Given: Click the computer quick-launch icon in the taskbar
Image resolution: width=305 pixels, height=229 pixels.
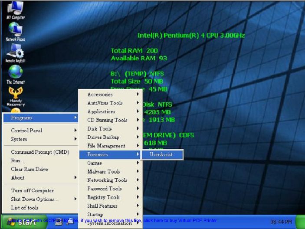Looking at the screenshot, I should (59, 222).
